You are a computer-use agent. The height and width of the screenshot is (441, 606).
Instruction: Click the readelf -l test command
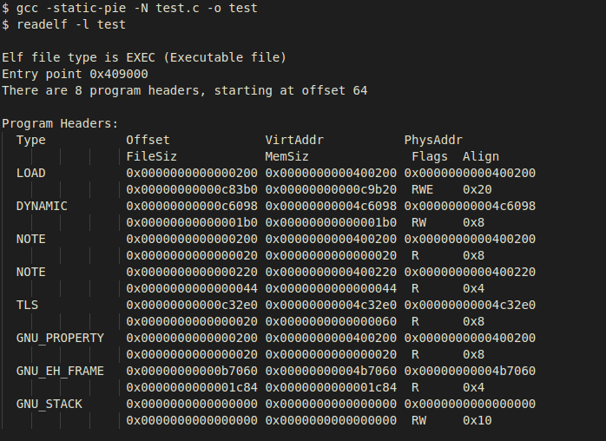pos(69,24)
